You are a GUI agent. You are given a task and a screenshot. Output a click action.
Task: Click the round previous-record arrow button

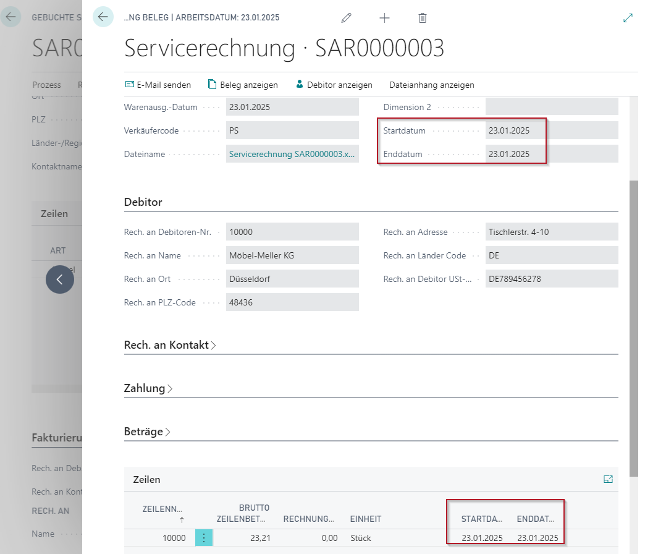coord(60,279)
